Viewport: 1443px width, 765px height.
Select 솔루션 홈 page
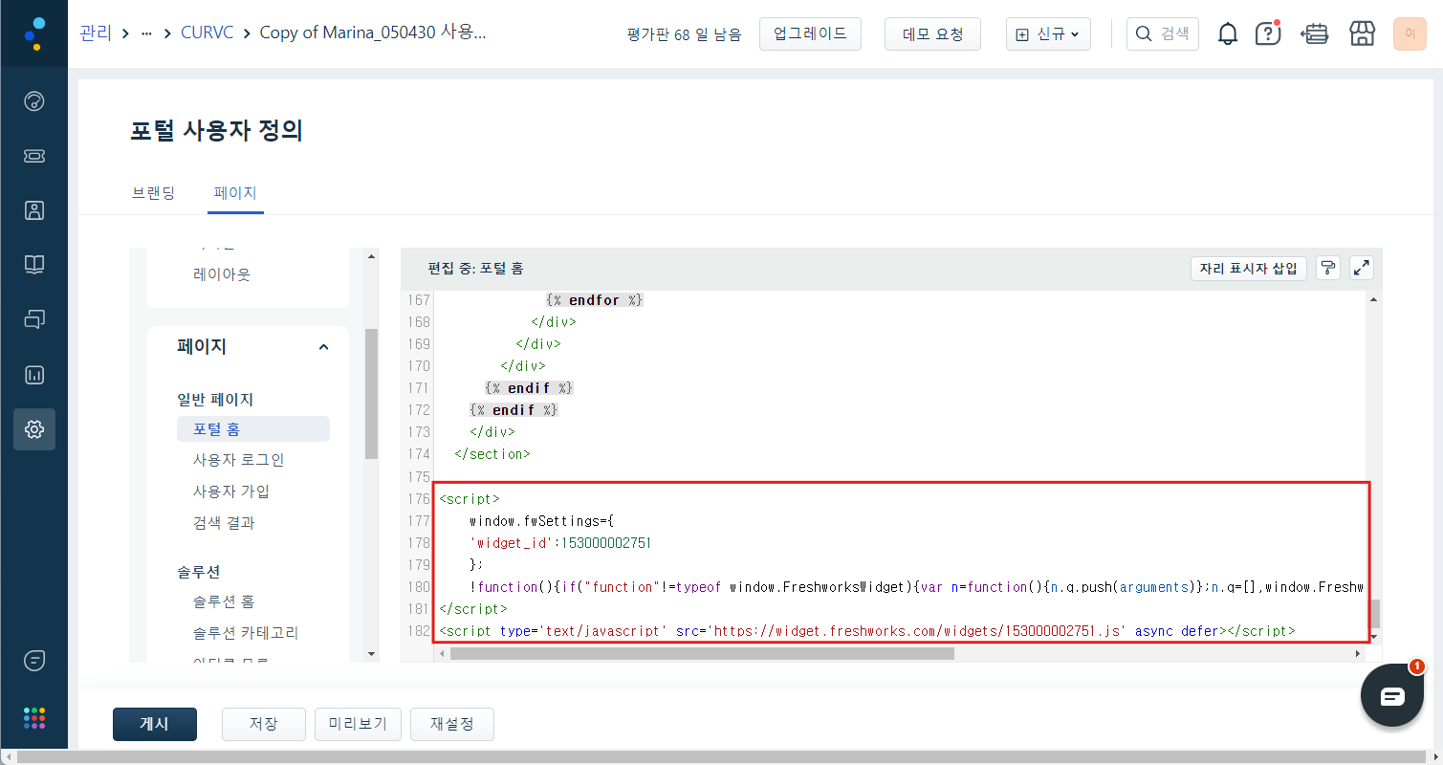[x=224, y=601]
